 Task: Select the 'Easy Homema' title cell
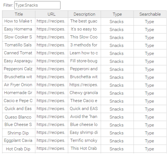pos(19,29)
